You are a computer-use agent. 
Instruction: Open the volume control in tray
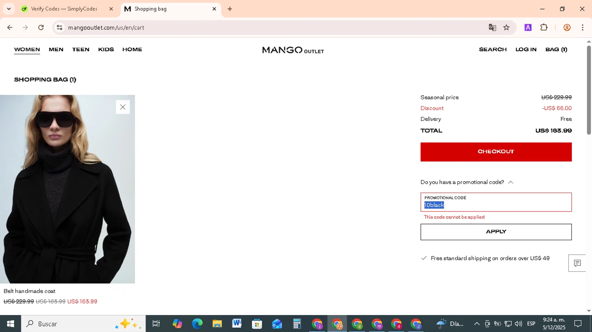[x=518, y=324]
